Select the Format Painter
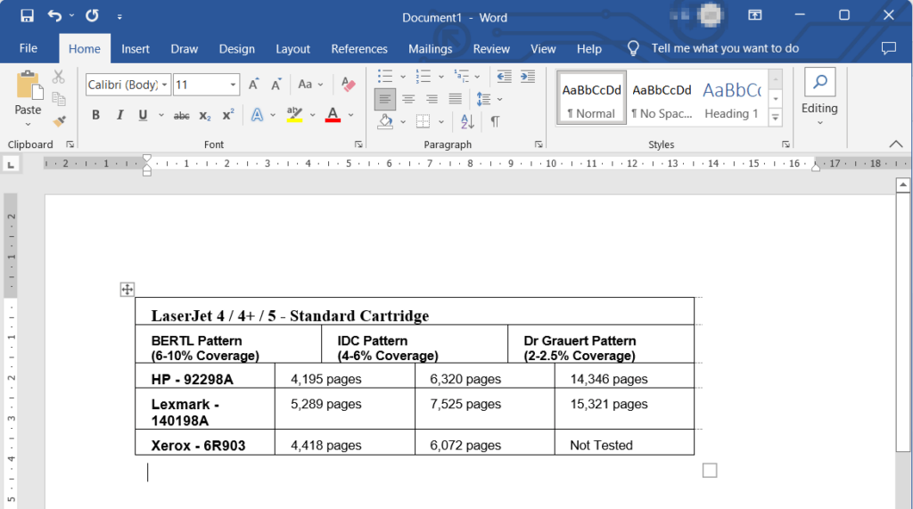The height and width of the screenshot is (509, 913). (x=59, y=120)
